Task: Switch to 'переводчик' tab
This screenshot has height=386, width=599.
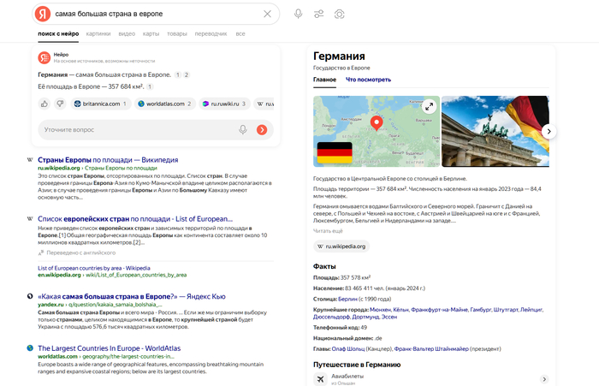Action: pyautogui.click(x=211, y=33)
